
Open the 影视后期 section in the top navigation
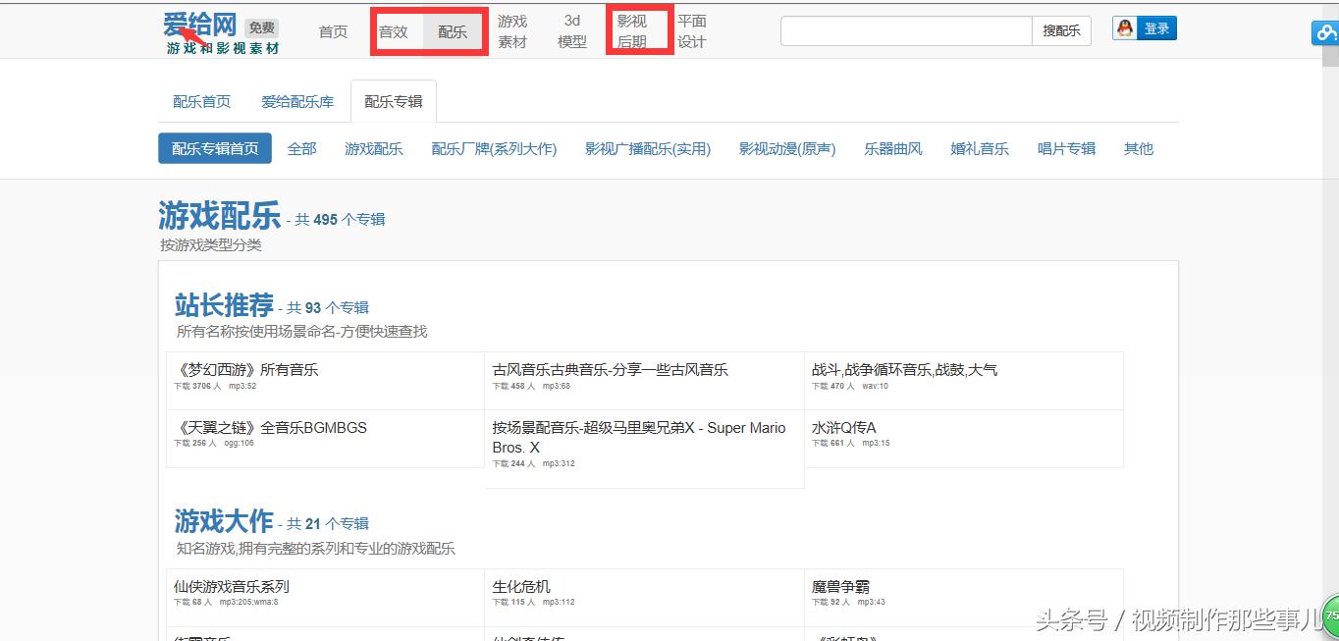pos(639,29)
